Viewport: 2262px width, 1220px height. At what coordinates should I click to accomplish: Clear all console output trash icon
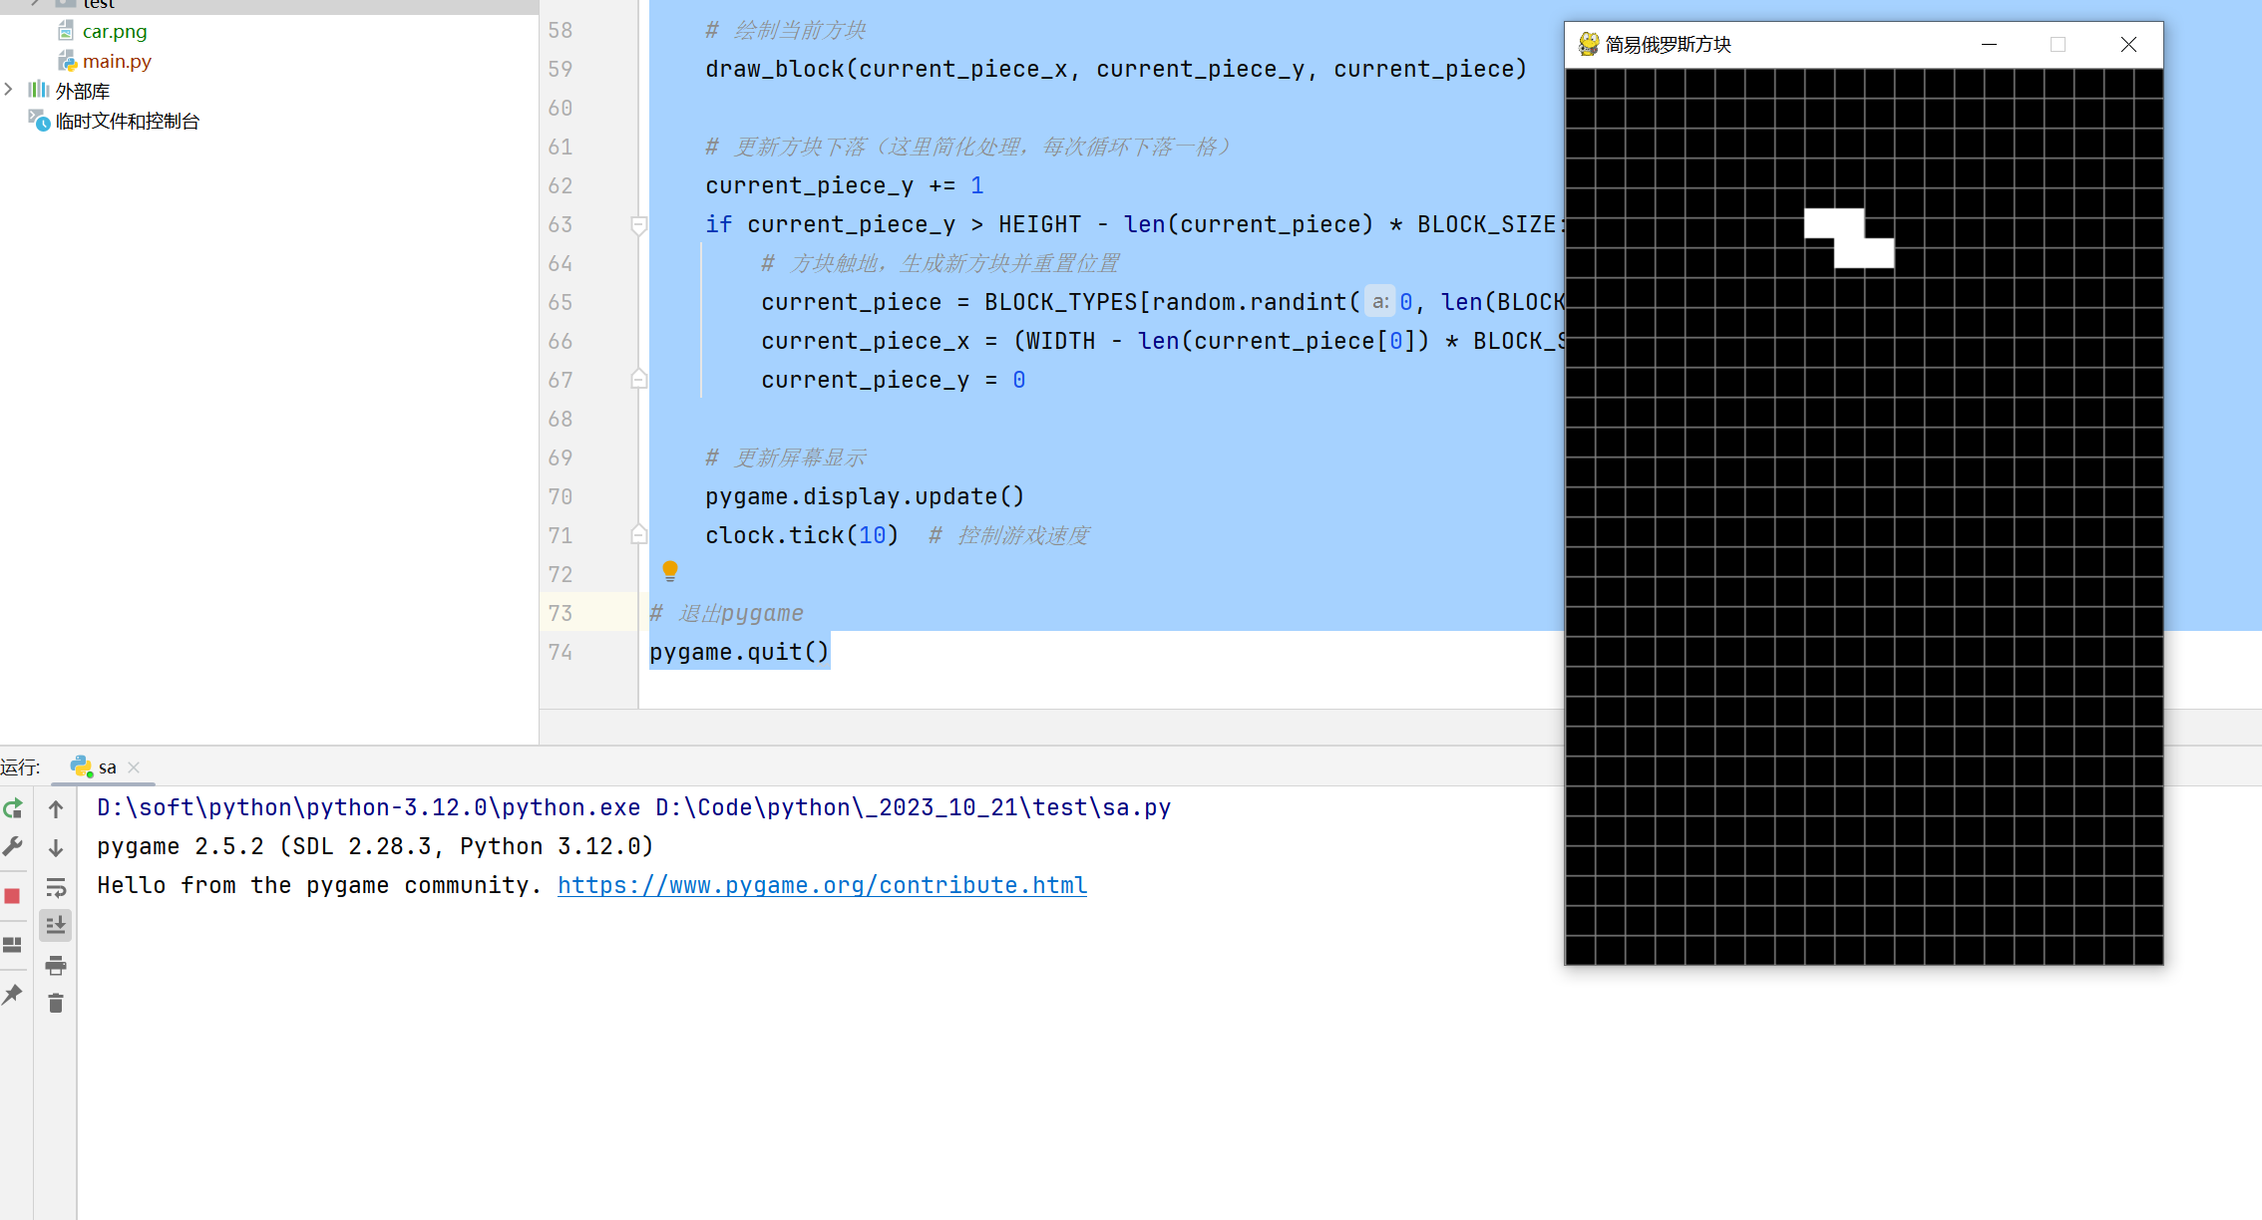[x=56, y=1003]
